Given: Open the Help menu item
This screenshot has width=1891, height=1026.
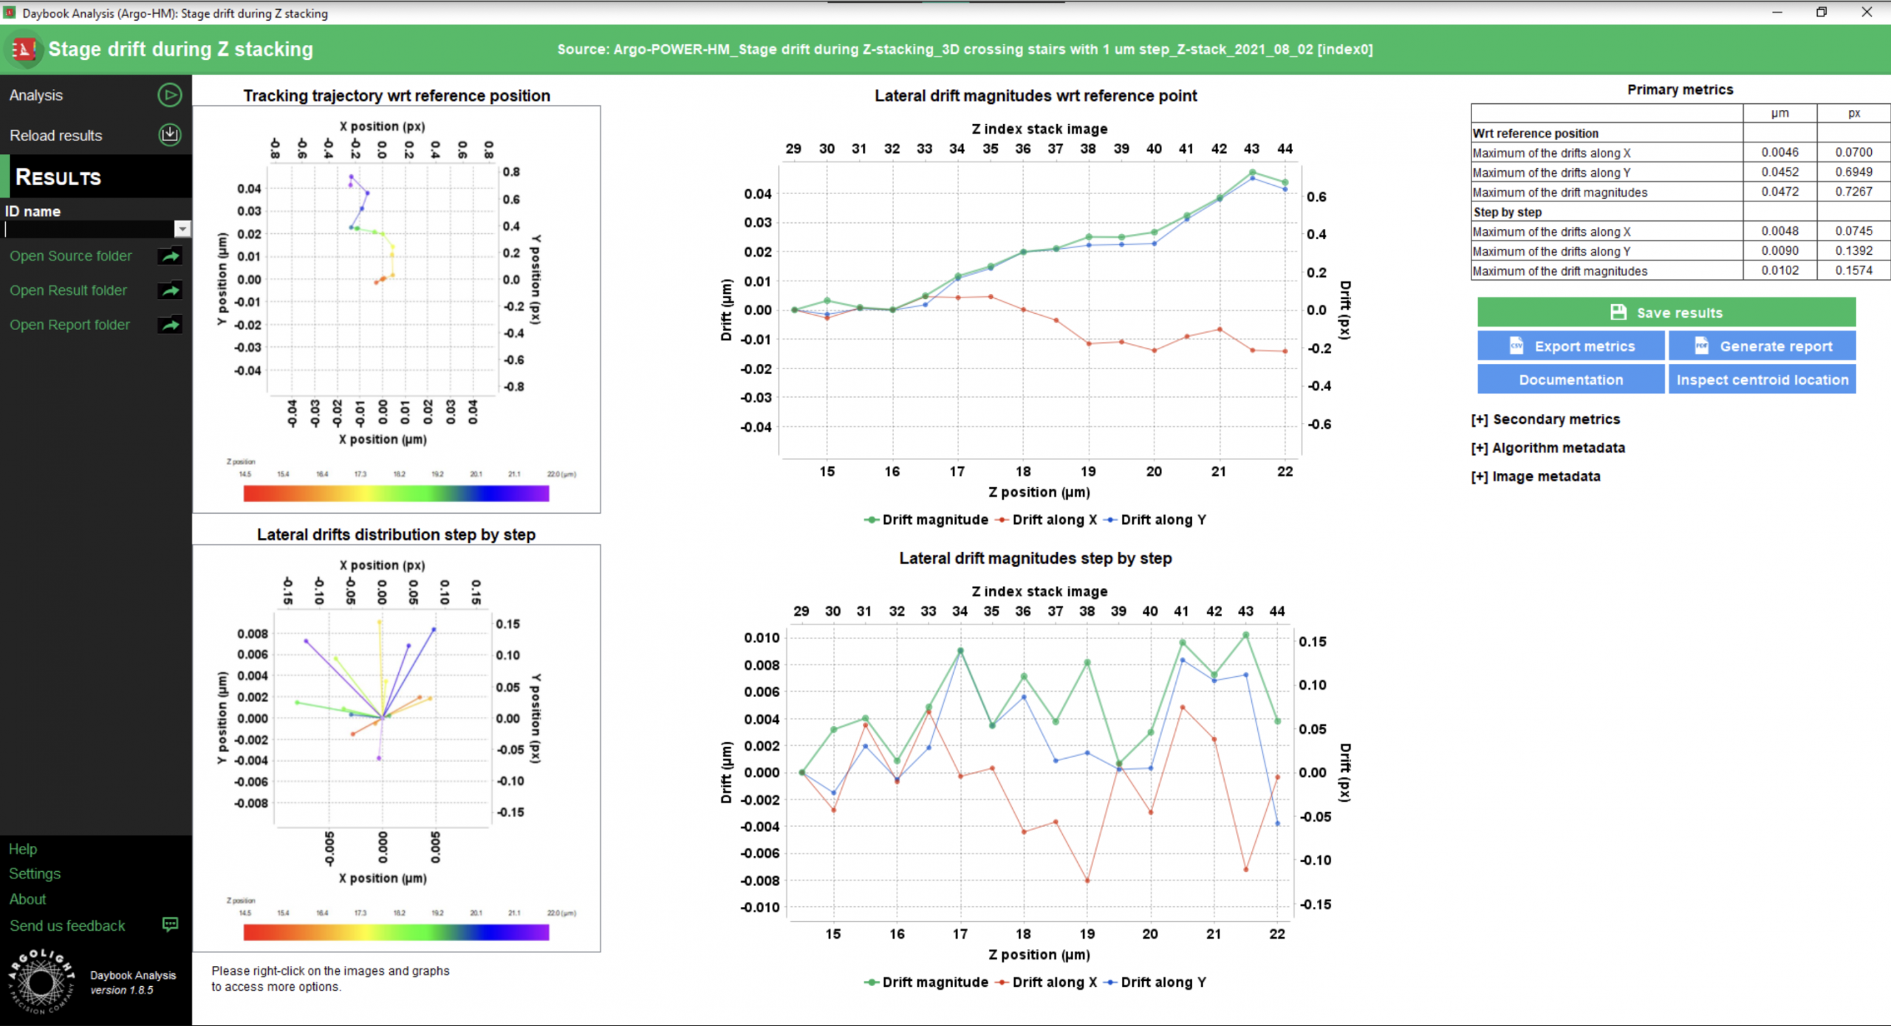Looking at the screenshot, I should click(23, 849).
